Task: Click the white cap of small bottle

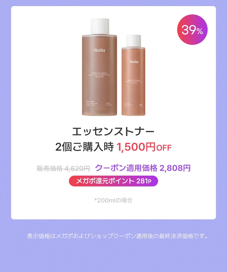Action: pos(133,41)
